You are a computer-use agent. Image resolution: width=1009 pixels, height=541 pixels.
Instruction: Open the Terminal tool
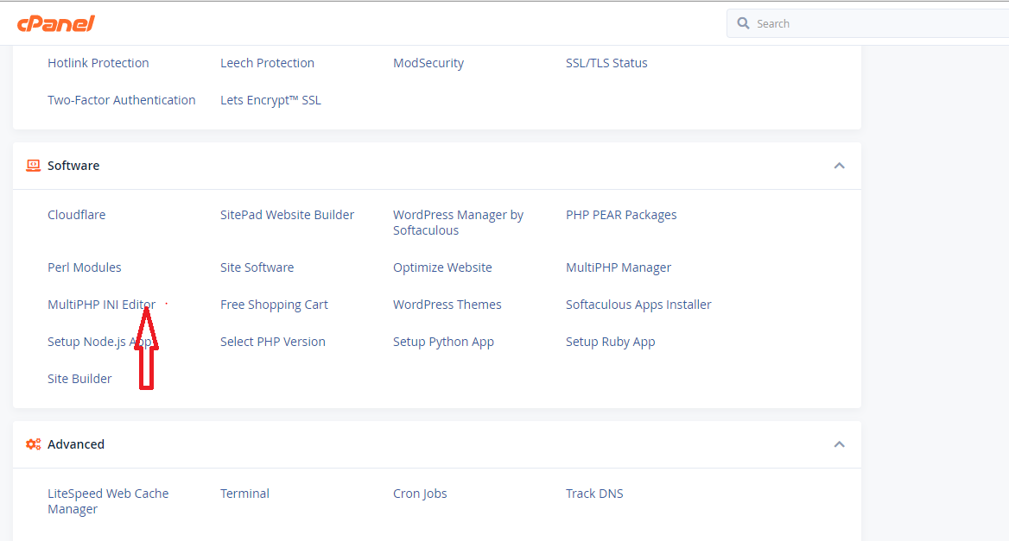[x=244, y=494]
